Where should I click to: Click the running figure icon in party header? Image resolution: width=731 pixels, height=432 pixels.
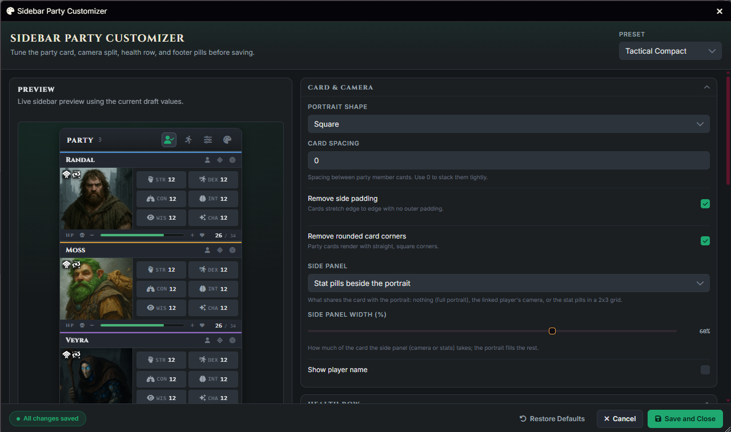(188, 140)
